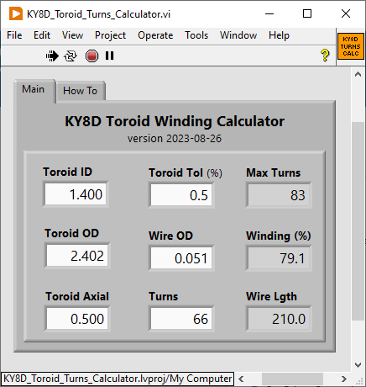This screenshot has width=366, height=387.
Task: Click the Wire OD input field
Action: (181, 258)
